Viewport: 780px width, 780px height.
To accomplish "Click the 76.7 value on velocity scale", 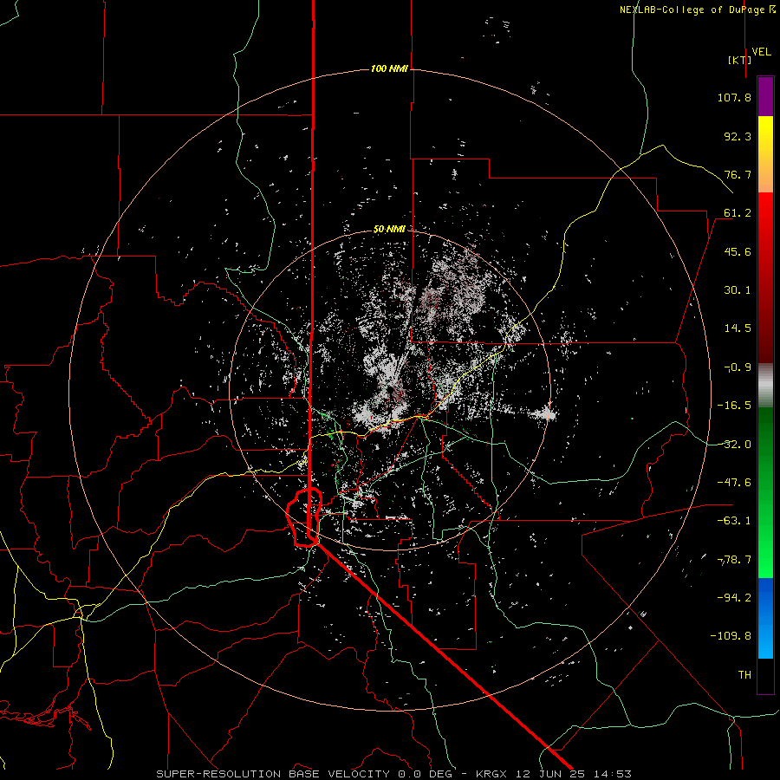I will coord(738,174).
